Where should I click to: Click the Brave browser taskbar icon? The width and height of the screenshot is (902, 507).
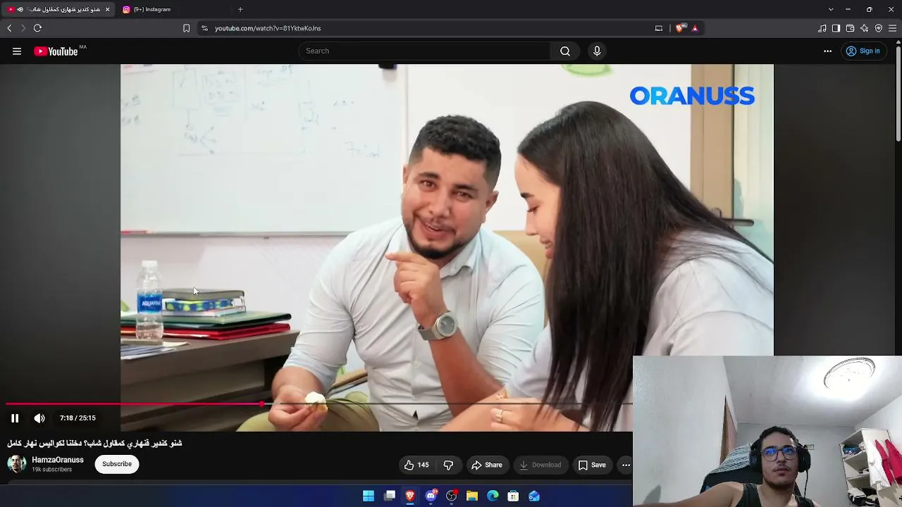click(410, 496)
